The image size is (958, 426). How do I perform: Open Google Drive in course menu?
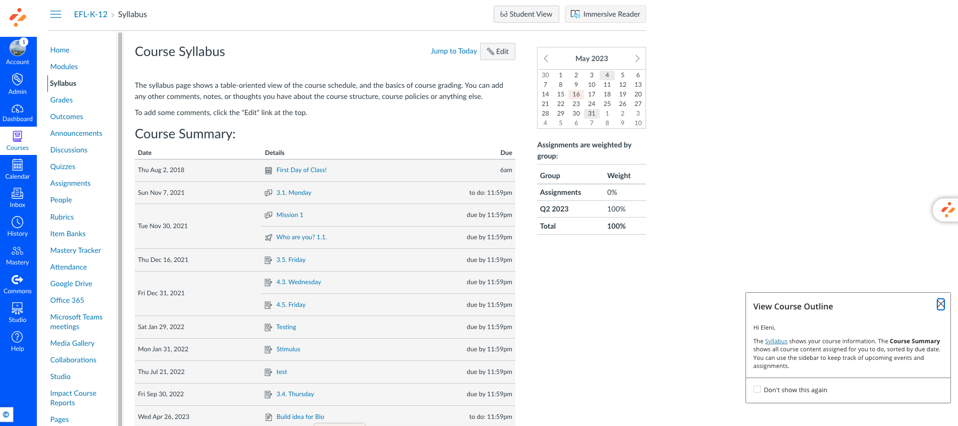(71, 284)
